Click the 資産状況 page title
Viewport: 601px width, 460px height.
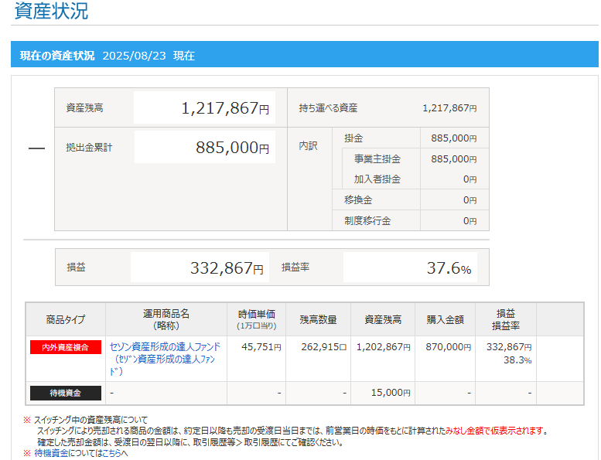[51, 12]
